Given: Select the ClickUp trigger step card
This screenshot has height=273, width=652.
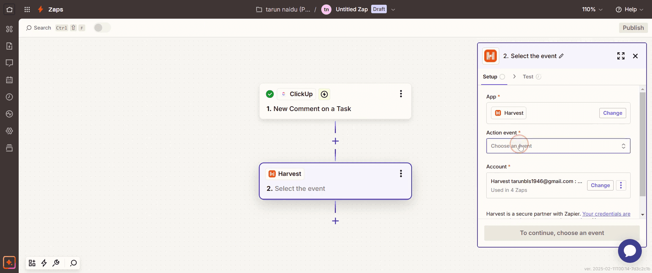Looking at the screenshot, I should tap(336, 101).
